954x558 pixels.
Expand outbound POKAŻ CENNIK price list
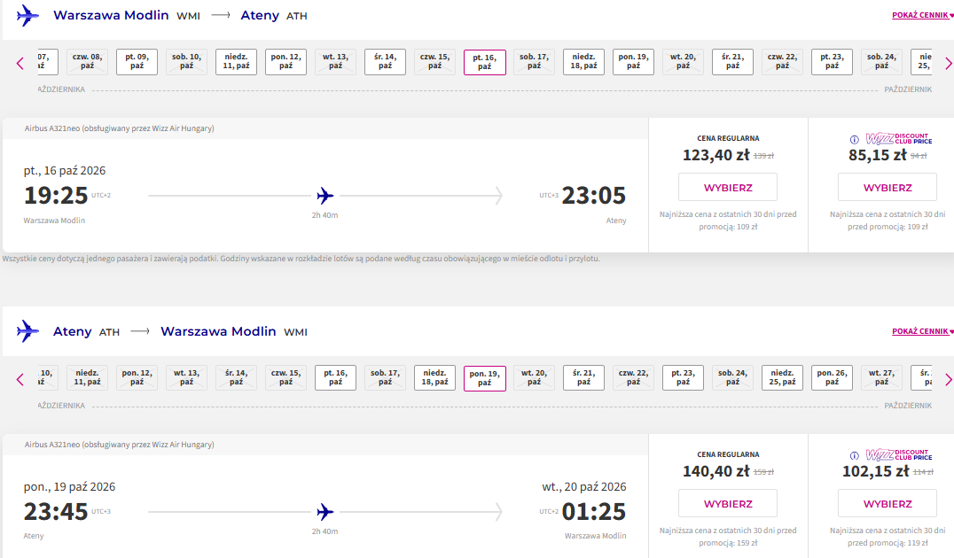coord(922,15)
